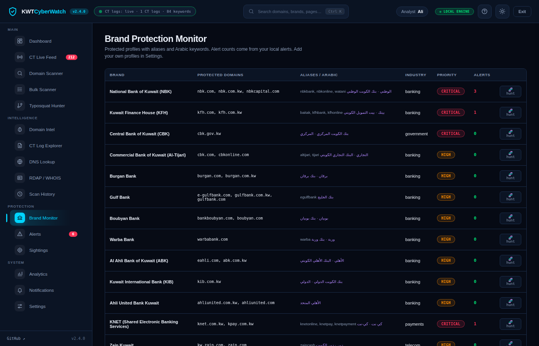Click hunt for Burgan Bank row

pos(510,176)
